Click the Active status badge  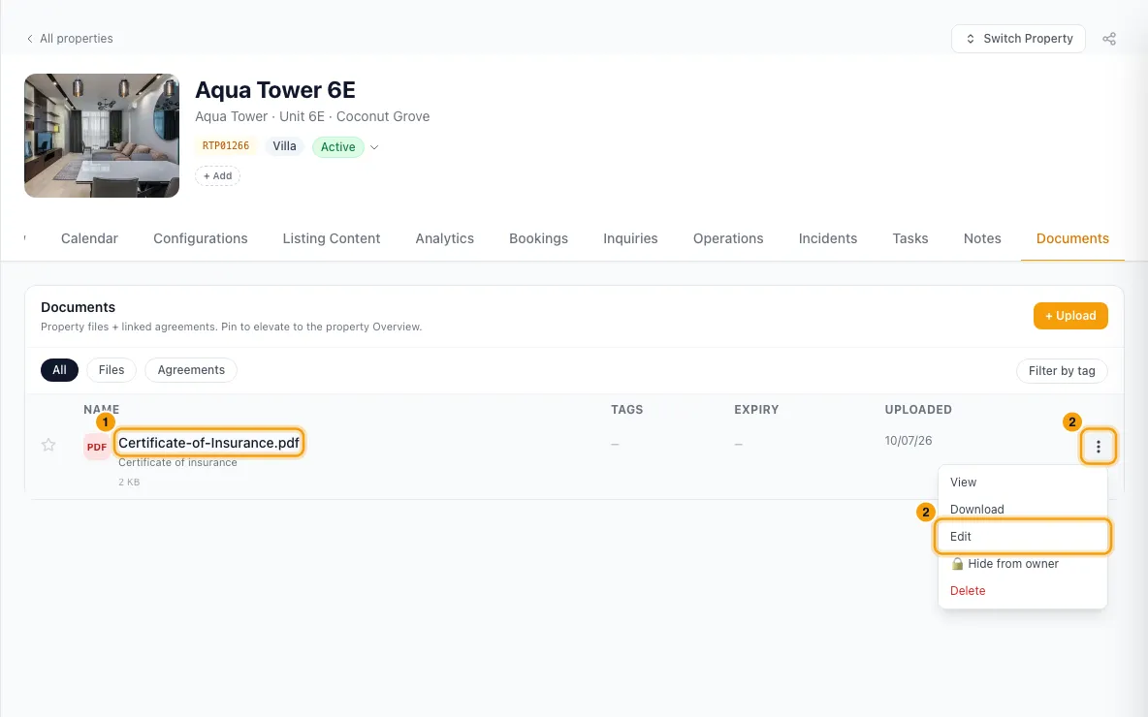tap(337, 147)
